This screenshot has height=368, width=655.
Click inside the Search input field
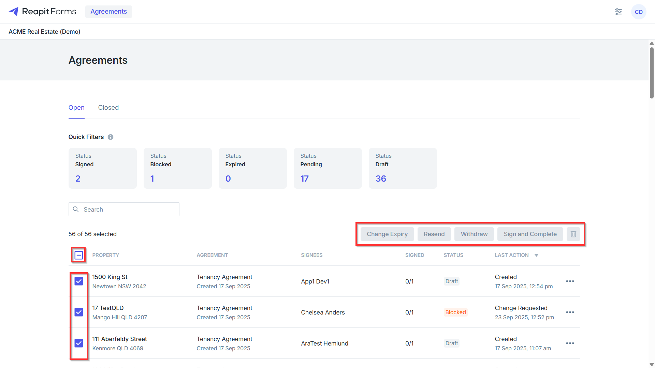tap(124, 209)
